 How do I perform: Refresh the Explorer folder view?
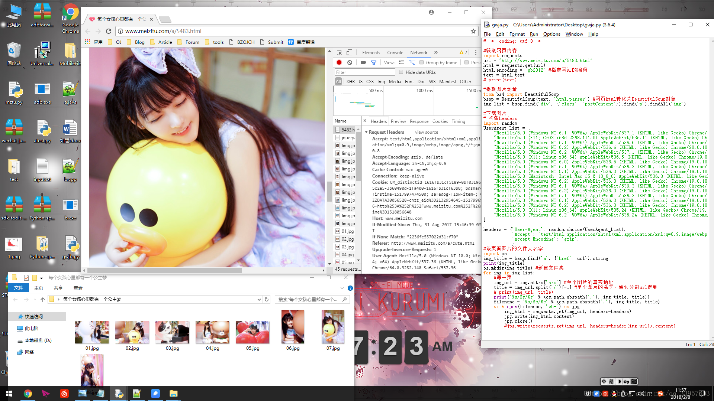[x=267, y=299]
